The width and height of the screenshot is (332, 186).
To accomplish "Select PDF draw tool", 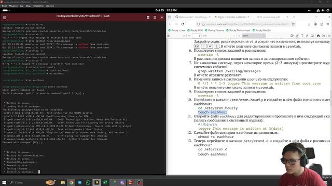I will pos(307,36).
